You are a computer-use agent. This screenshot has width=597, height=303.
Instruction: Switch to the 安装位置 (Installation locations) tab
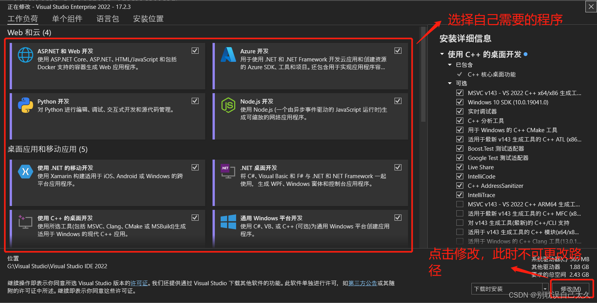[148, 19]
